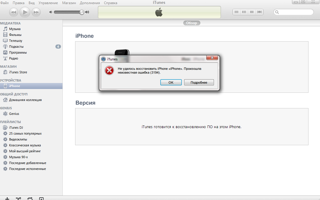This screenshot has height=200, width=320.
Task: Open Музыка in the library
Action: point(15,29)
